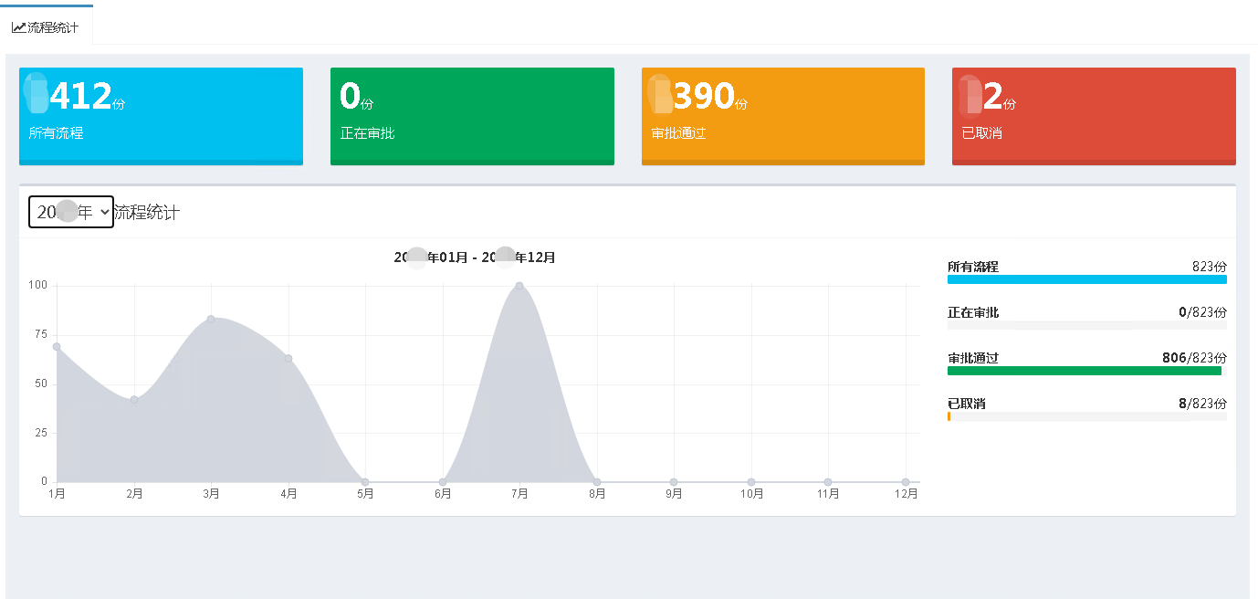1258x599 pixels.
Task: Click the green 审批通过 progress bar
Action: (x=1084, y=371)
